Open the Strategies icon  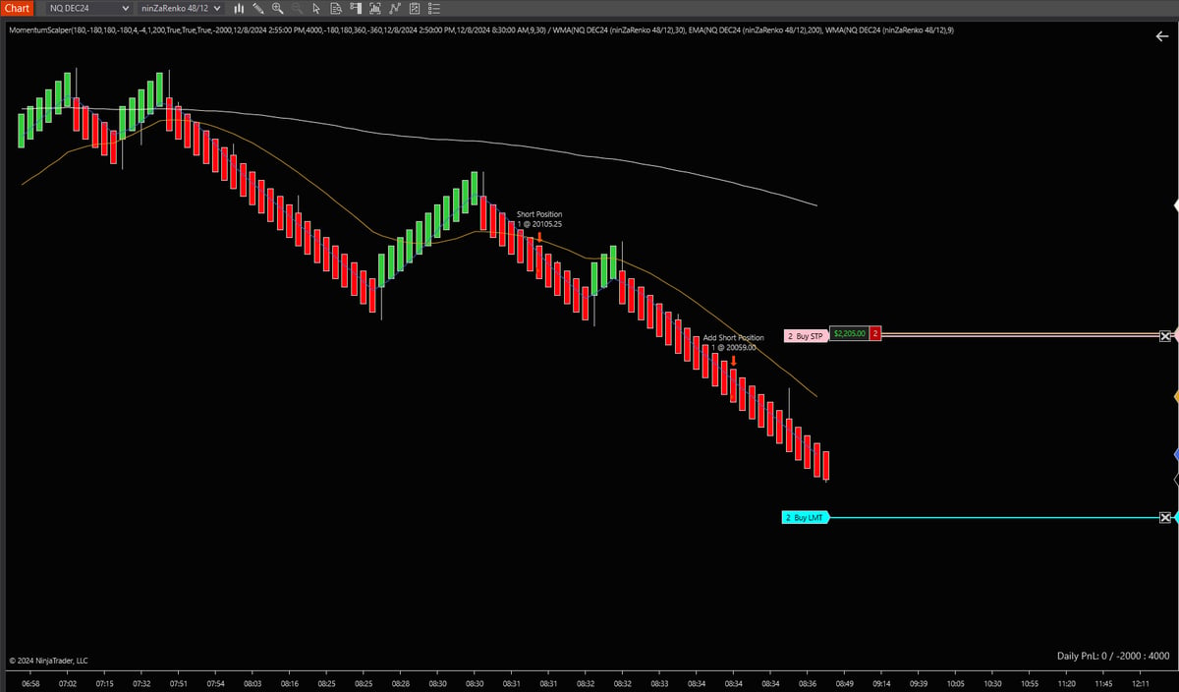tap(414, 8)
